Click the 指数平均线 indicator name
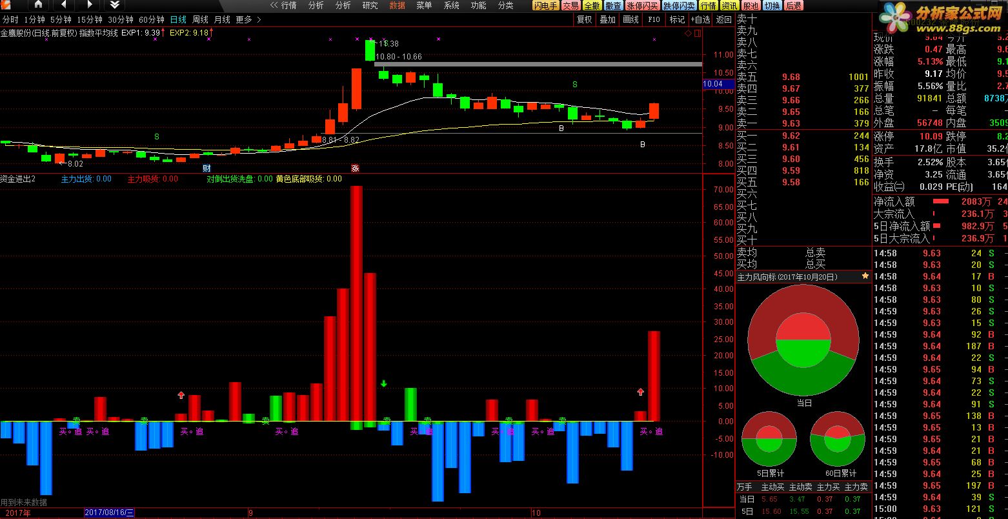Screen dimensions: 1008x519 click(99, 32)
